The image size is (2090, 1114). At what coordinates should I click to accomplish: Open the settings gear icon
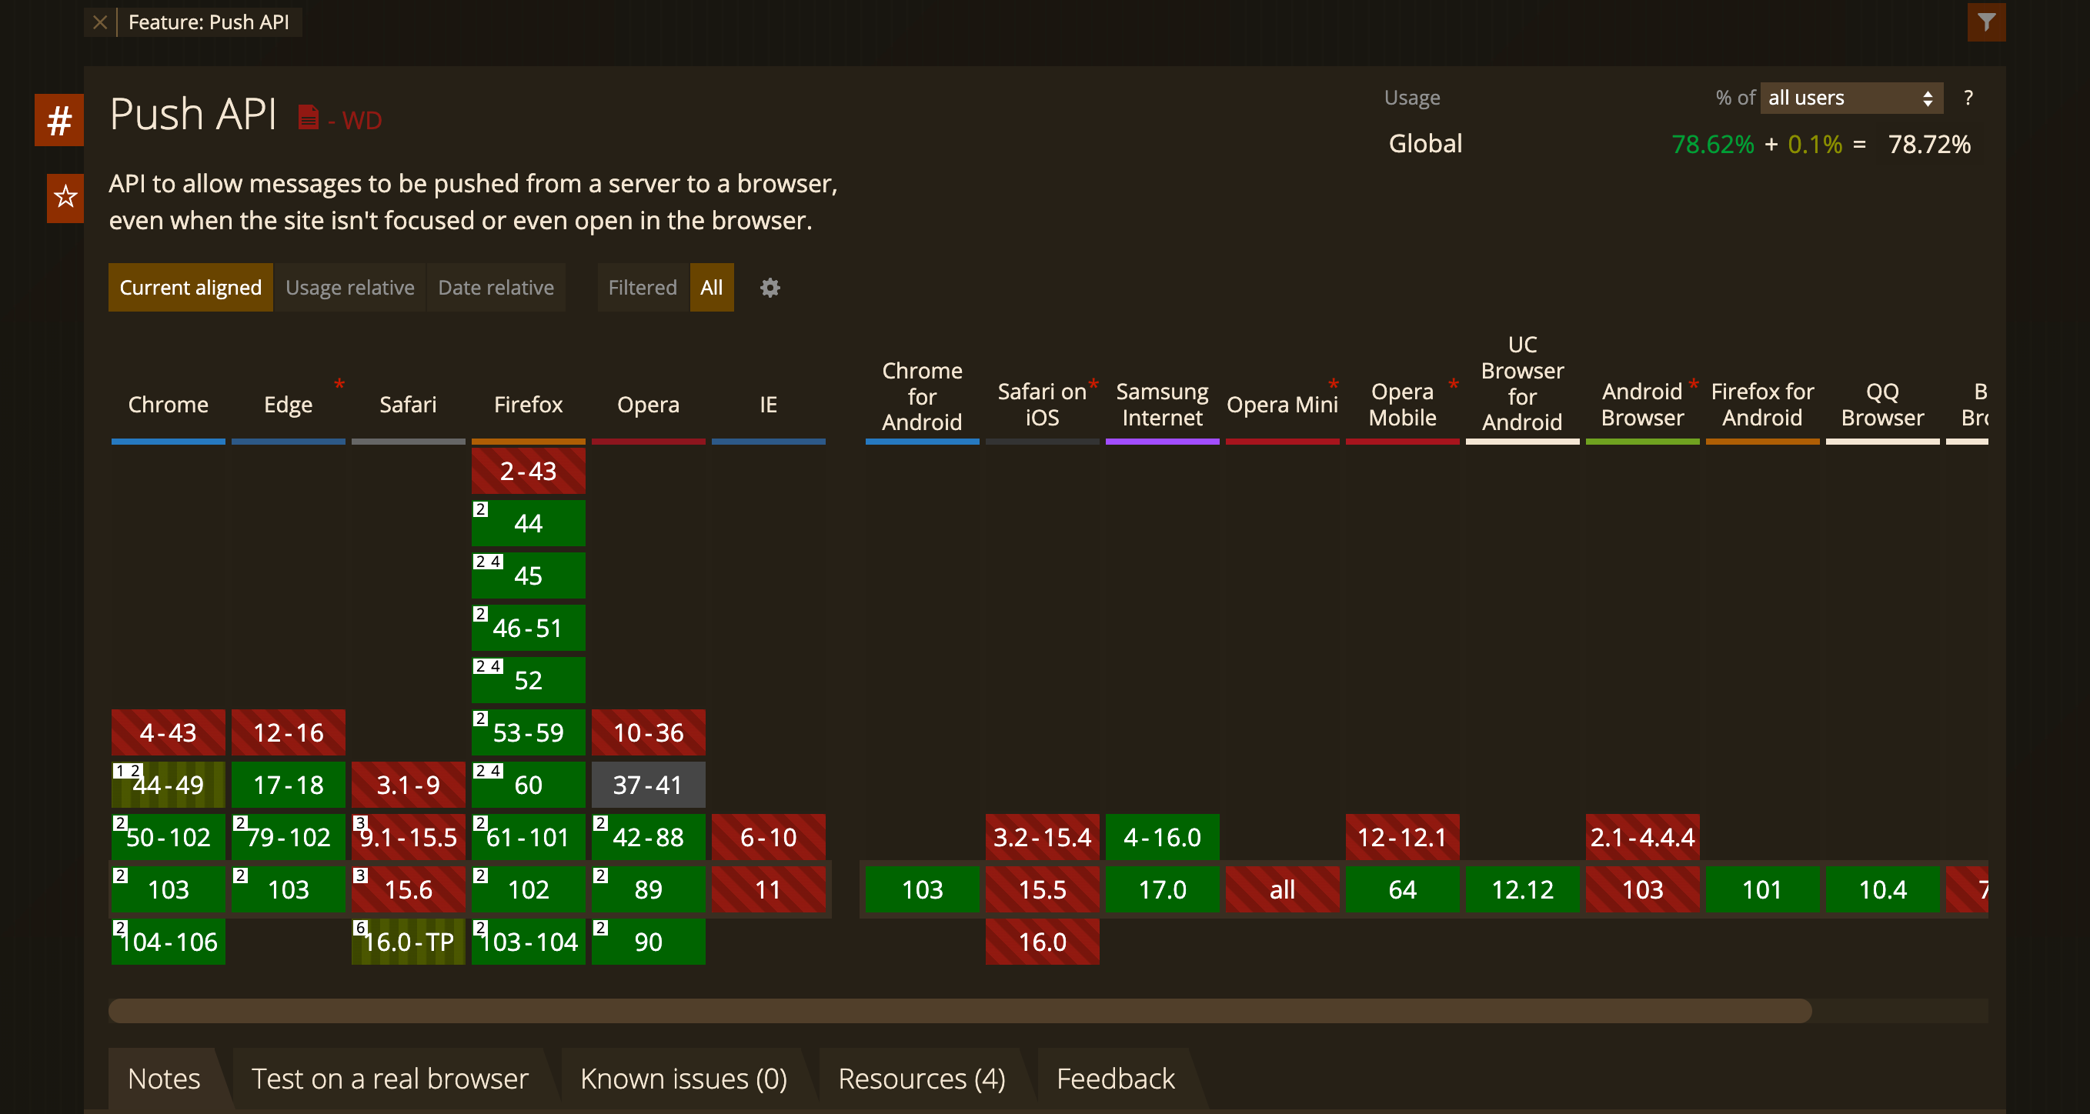coord(770,287)
